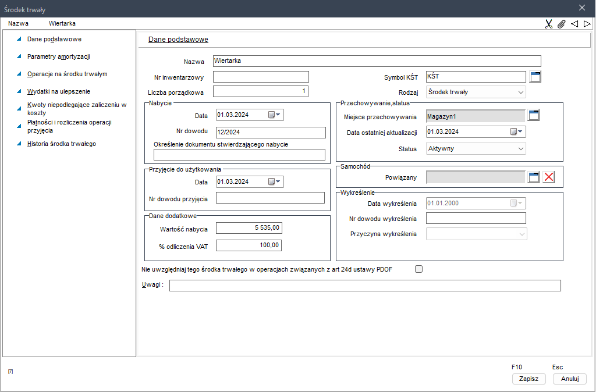
Task: Click the paperclip attachment icon
Action: [562, 24]
